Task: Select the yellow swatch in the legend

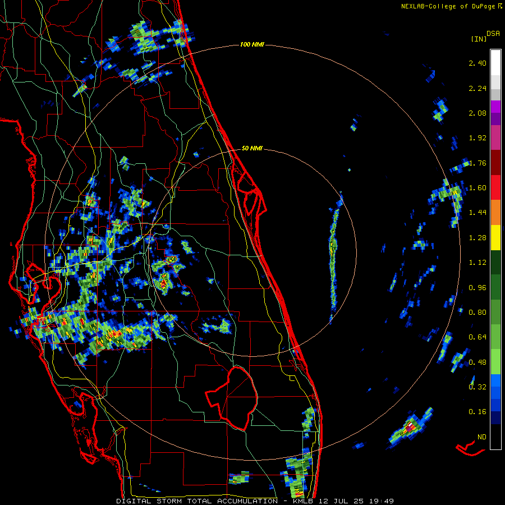Action: 495,238
